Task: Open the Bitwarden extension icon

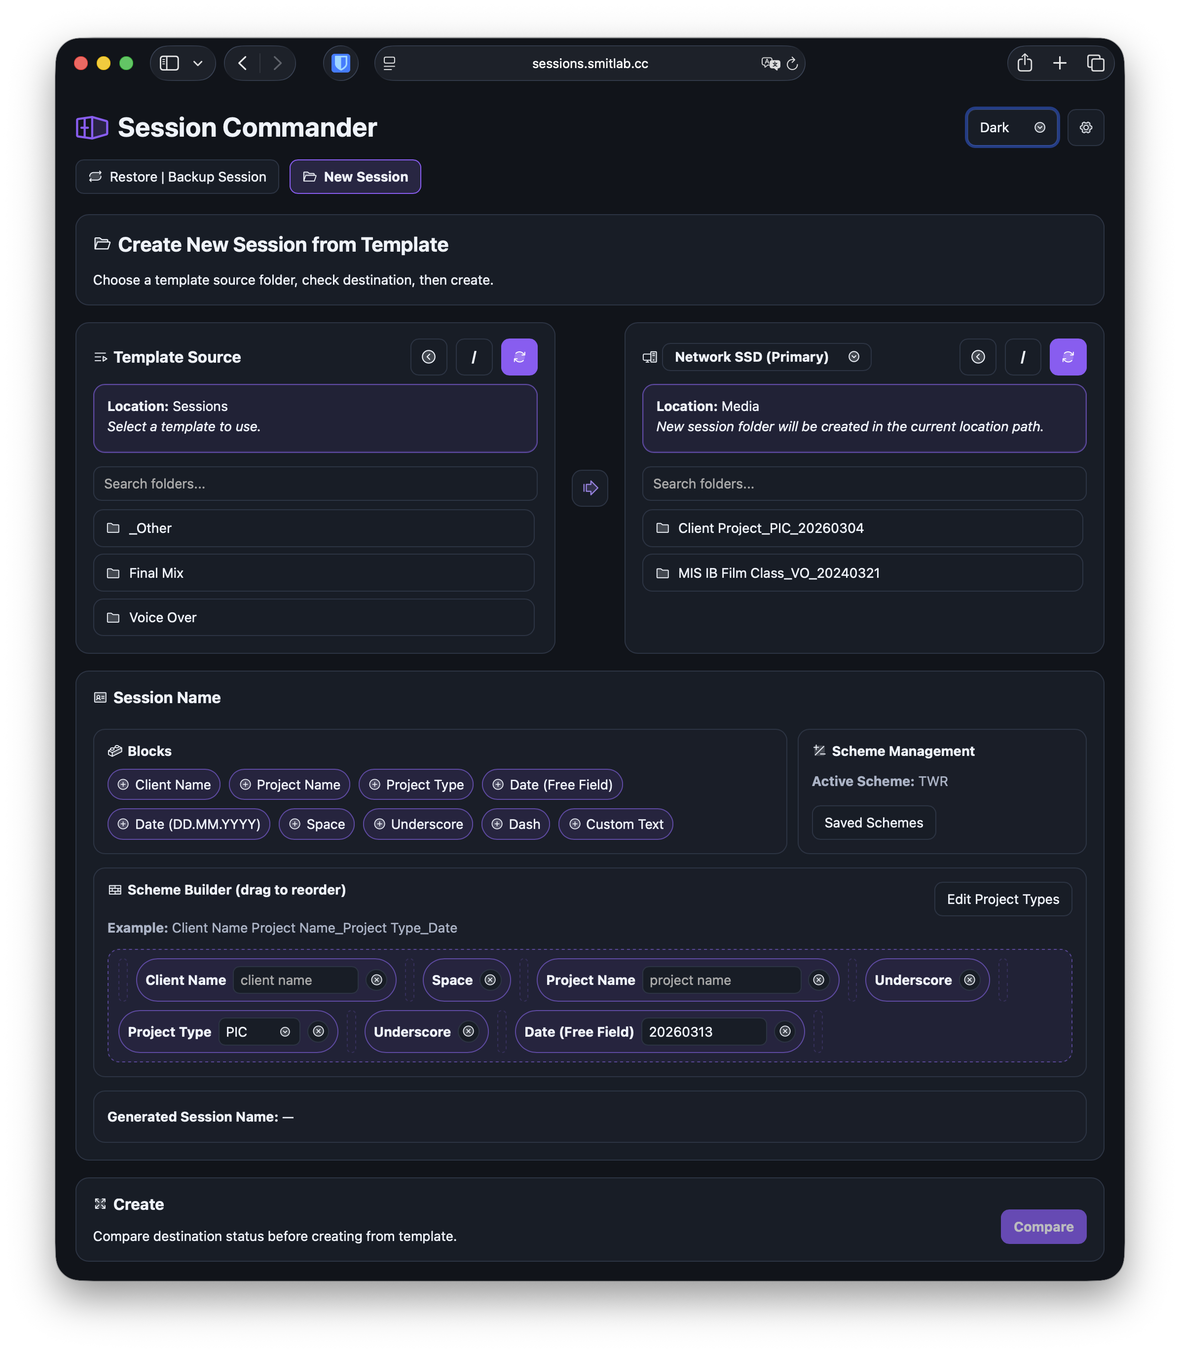Action: tap(340, 63)
